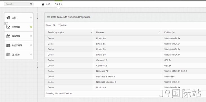Click Win 95+ / Mac OS 8.6-9.2 cell
The width and height of the screenshot is (206, 102).
point(183,71)
